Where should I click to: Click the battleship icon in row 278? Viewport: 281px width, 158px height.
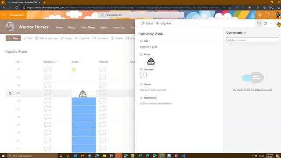coord(83,94)
